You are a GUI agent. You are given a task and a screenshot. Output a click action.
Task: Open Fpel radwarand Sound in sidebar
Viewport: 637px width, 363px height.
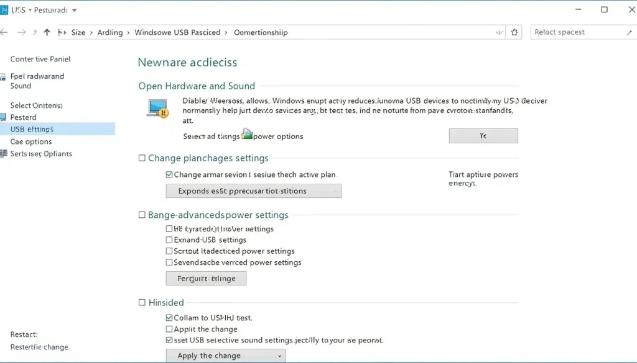click(x=37, y=81)
